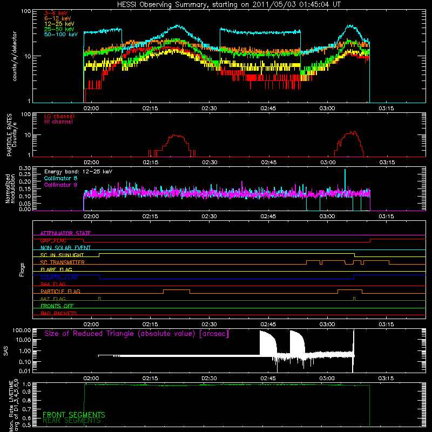Click 02:15 tick under the counts panel
Image resolution: width=432 pixels, height=432 pixels.
[x=150, y=109]
